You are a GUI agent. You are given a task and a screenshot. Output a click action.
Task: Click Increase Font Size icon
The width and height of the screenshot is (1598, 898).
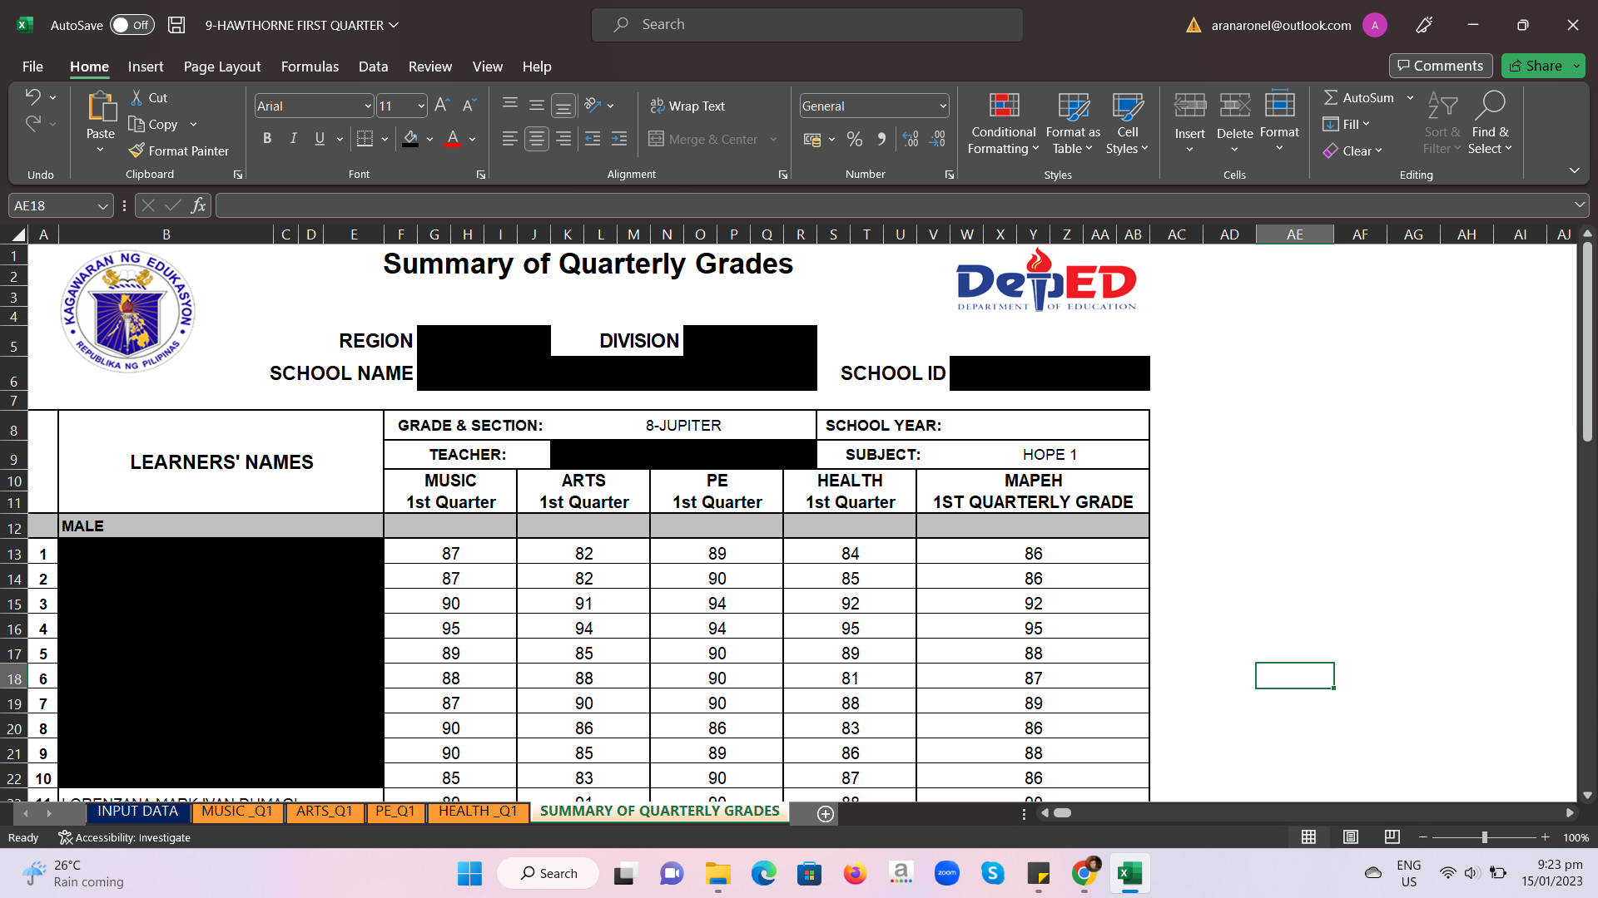click(x=442, y=106)
